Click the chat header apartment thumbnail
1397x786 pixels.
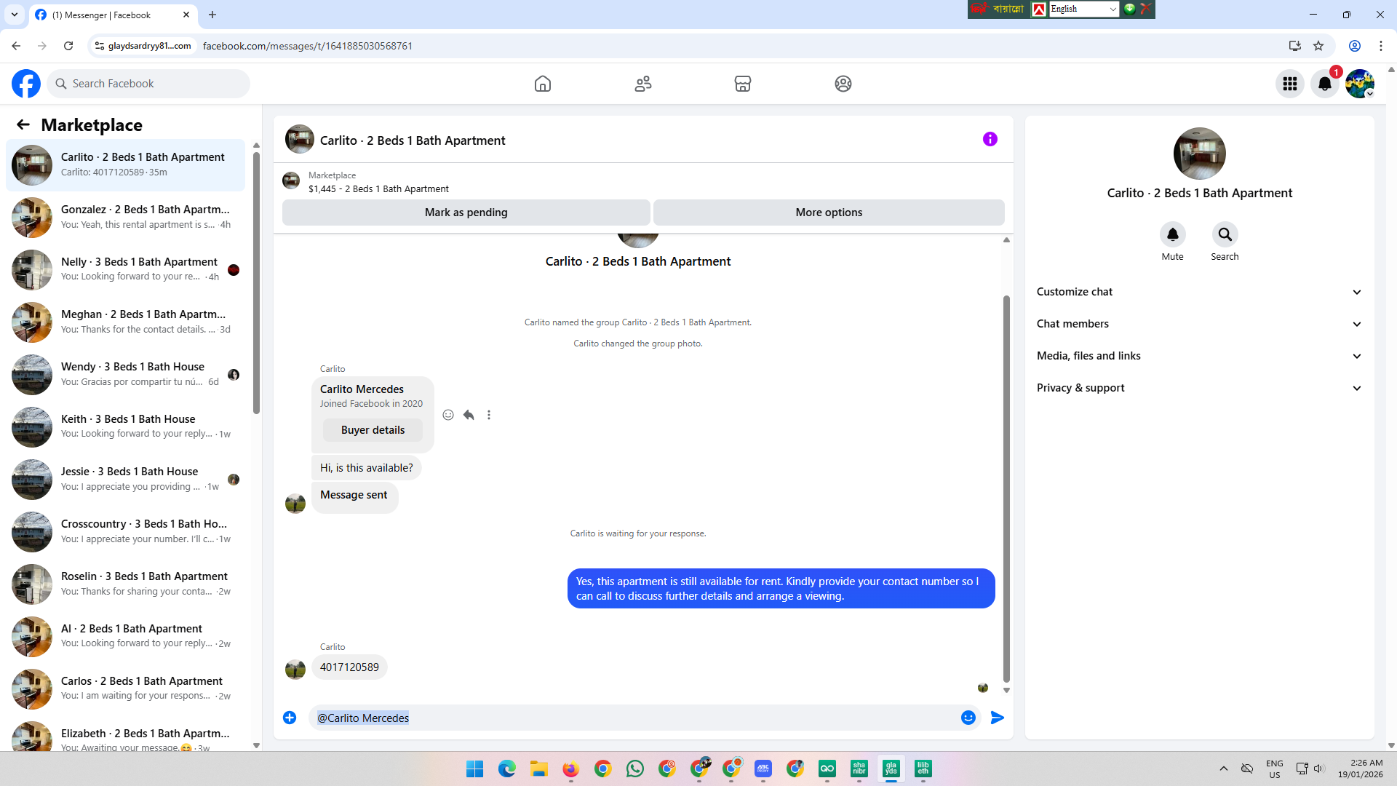tap(300, 140)
